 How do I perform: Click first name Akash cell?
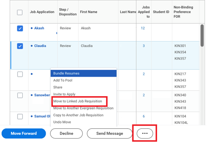pyautogui.click(x=86, y=28)
